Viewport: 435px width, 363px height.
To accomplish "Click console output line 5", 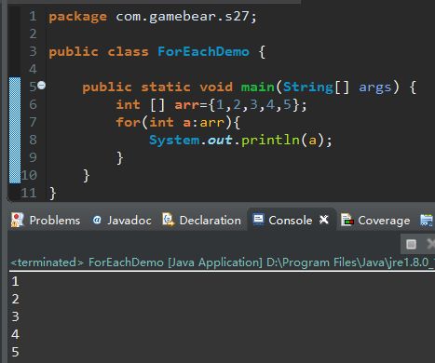I will click(15, 352).
